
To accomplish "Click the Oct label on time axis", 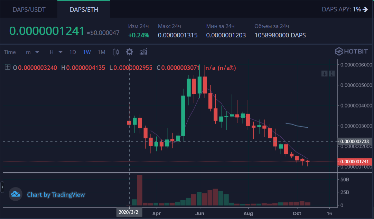I will tap(297, 213).
